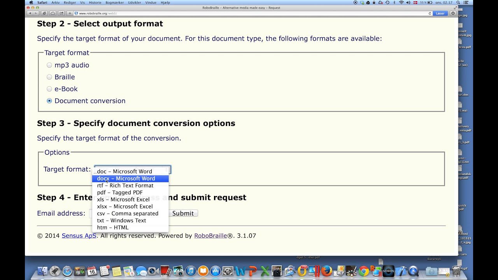Open Safari compass in Dock
This screenshot has width=498, height=280.
[x=67, y=271]
